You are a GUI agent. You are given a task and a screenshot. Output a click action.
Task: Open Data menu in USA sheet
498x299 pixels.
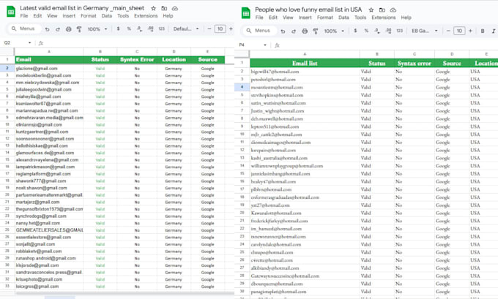[x=343, y=18]
